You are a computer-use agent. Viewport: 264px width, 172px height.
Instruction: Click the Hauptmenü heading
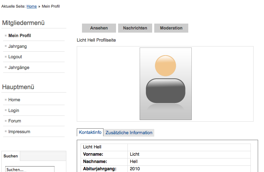(18, 87)
